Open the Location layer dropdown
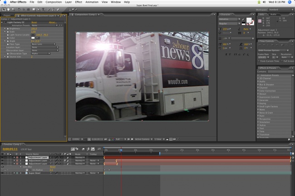Screen dimensions: 295x196 pos(45,47)
